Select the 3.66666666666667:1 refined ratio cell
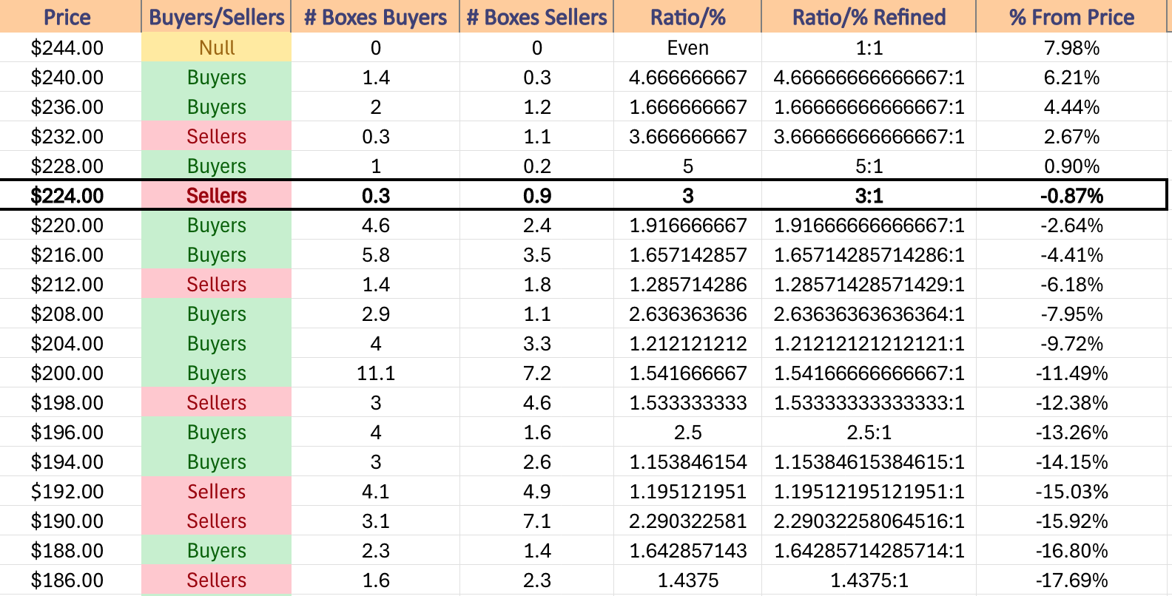This screenshot has width=1172, height=596. 869,137
